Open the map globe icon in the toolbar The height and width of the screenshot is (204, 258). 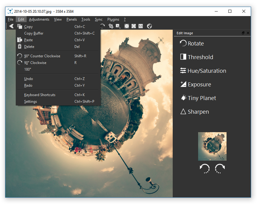click(x=149, y=26)
